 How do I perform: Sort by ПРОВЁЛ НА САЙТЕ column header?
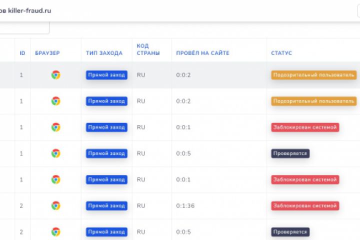click(x=202, y=53)
